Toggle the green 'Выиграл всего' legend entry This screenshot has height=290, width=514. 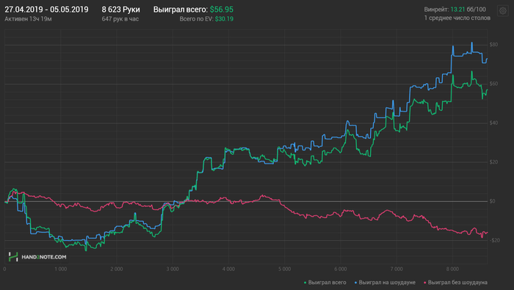(x=325, y=283)
